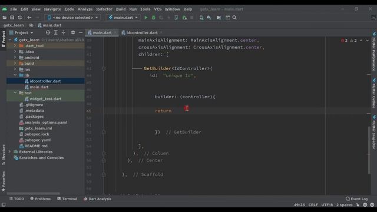Select idcontroller.dart in project tree
This screenshot has width=377, height=212.
pyautogui.click(x=45, y=81)
